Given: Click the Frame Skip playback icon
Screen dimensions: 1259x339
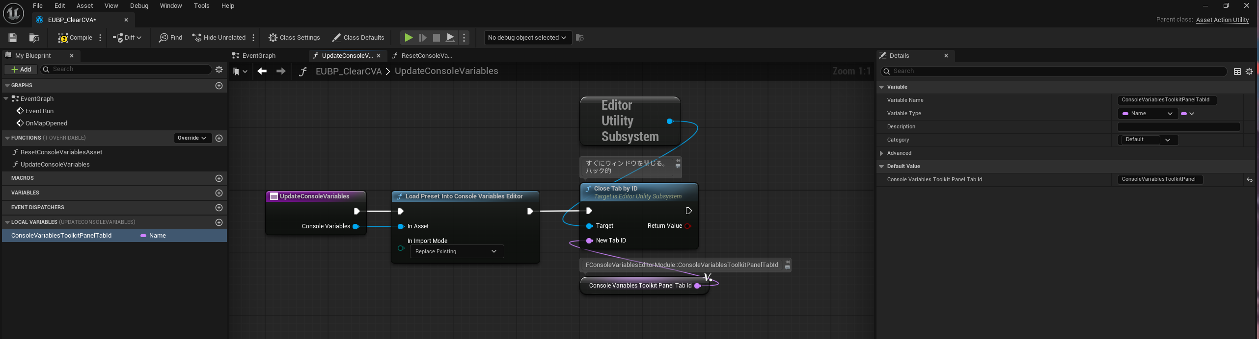Looking at the screenshot, I should (x=423, y=38).
